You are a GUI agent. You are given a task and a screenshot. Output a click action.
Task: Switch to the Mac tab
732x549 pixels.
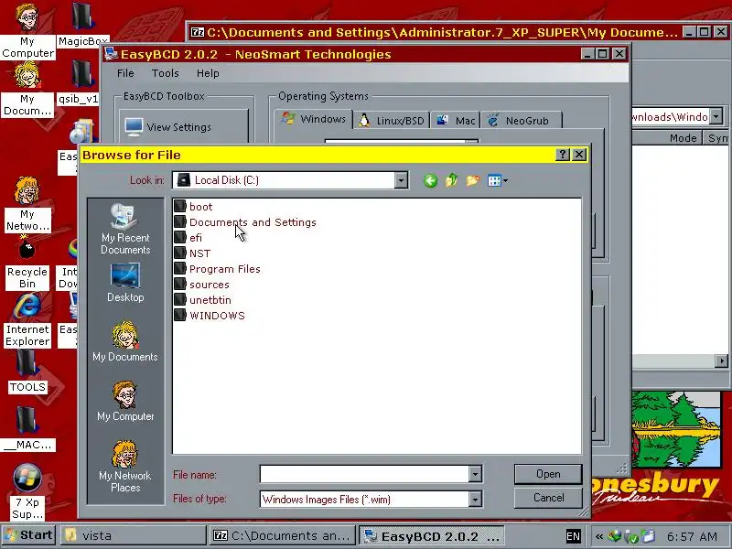point(455,121)
